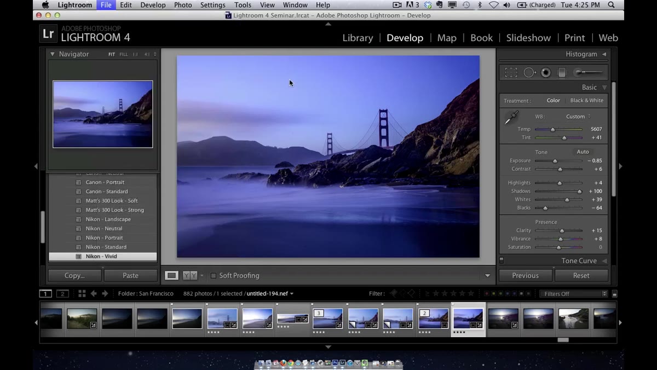Set Navigator zoom to FIT
Image resolution: width=657 pixels, height=370 pixels.
(x=112, y=54)
